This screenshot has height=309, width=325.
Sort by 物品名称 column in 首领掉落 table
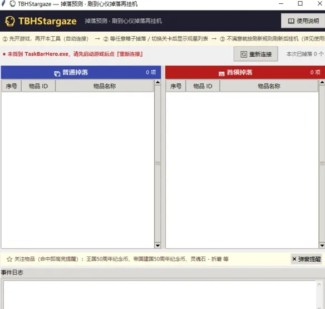pos(269,86)
